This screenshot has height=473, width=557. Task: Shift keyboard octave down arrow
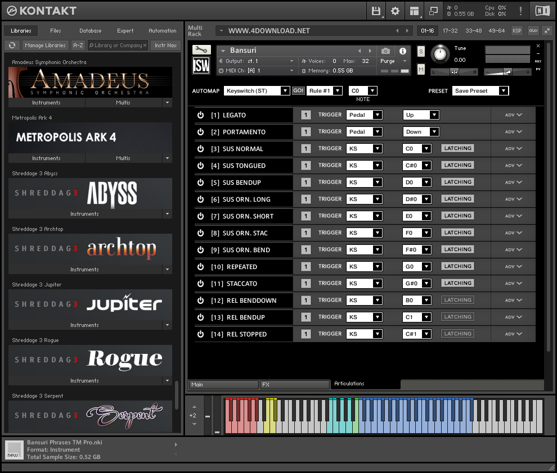click(194, 424)
